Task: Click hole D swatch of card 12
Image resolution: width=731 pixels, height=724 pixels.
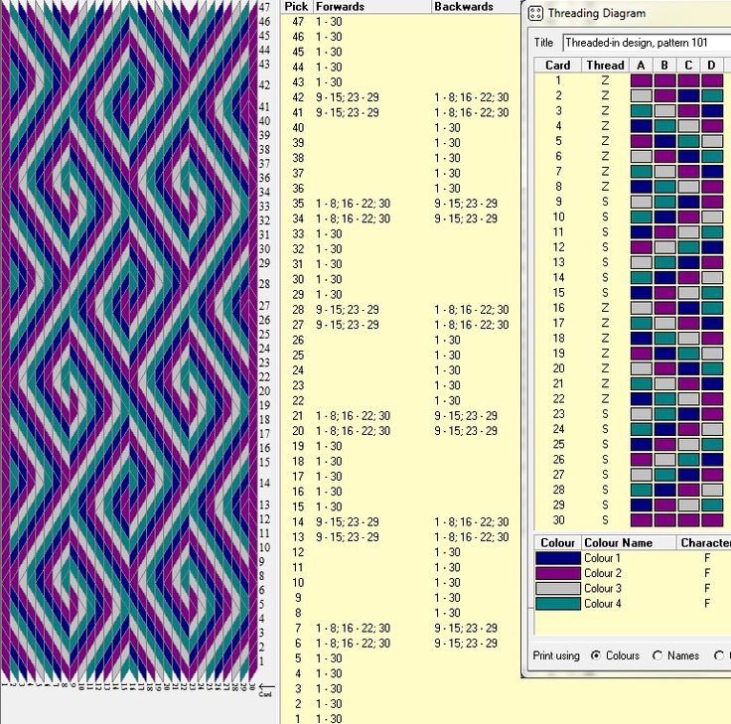Action: click(x=712, y=247)
